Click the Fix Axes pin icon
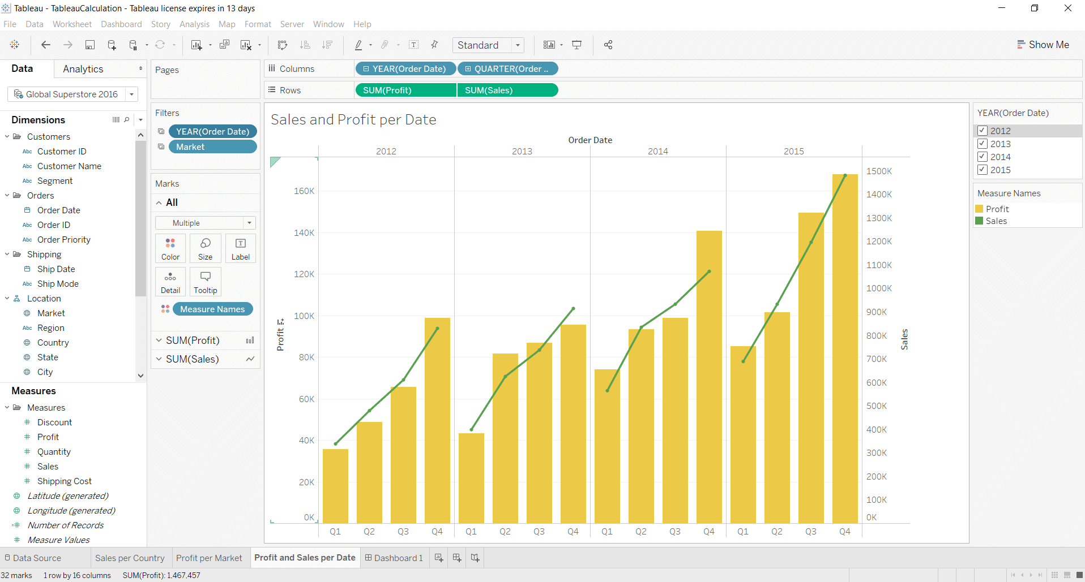This screenshot has height=582, width=1085. pyautogui.click(x=434, y=45)
